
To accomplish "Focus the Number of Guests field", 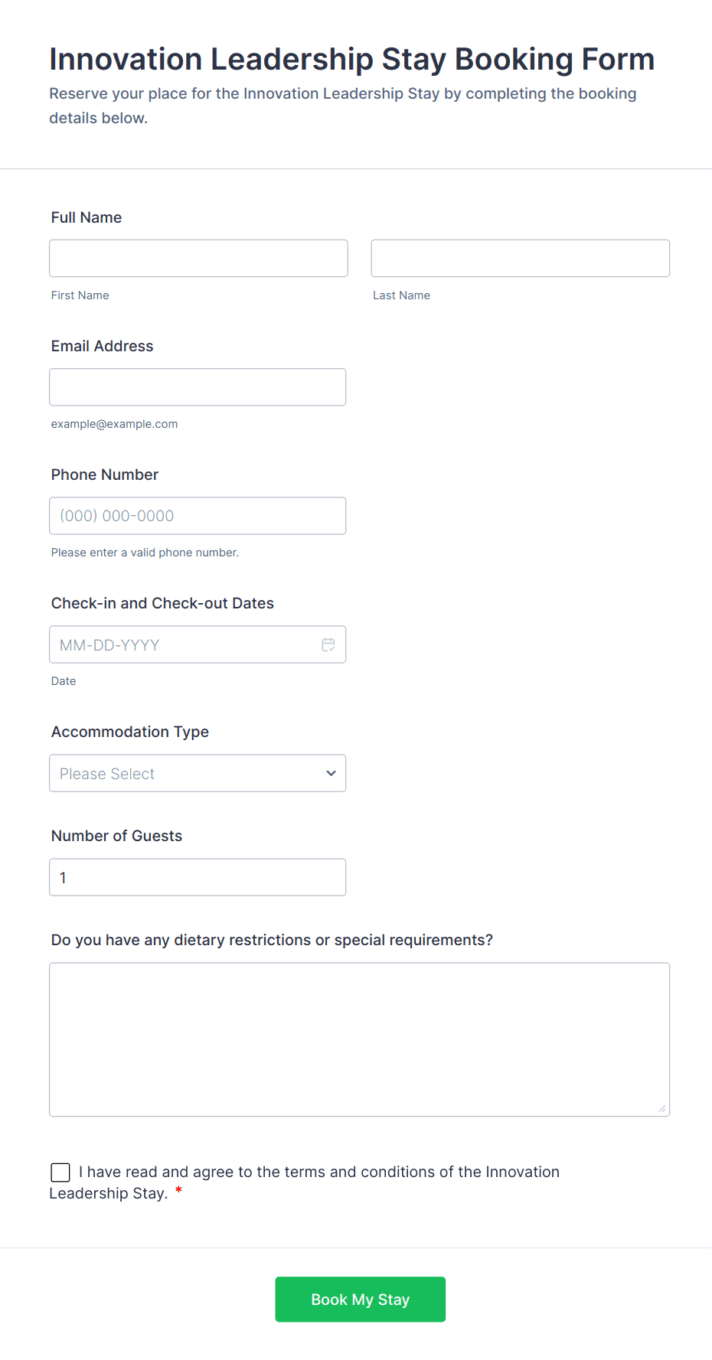I will [x=198, y=877].
